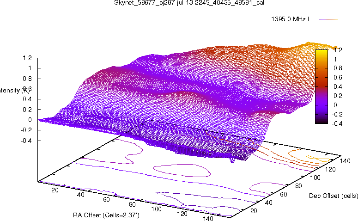Click the plot title Skynet_58677_oj287-jul-13-2245_40435_48581_cal
Screen dimensions: 358x221
tap(189, 3)
